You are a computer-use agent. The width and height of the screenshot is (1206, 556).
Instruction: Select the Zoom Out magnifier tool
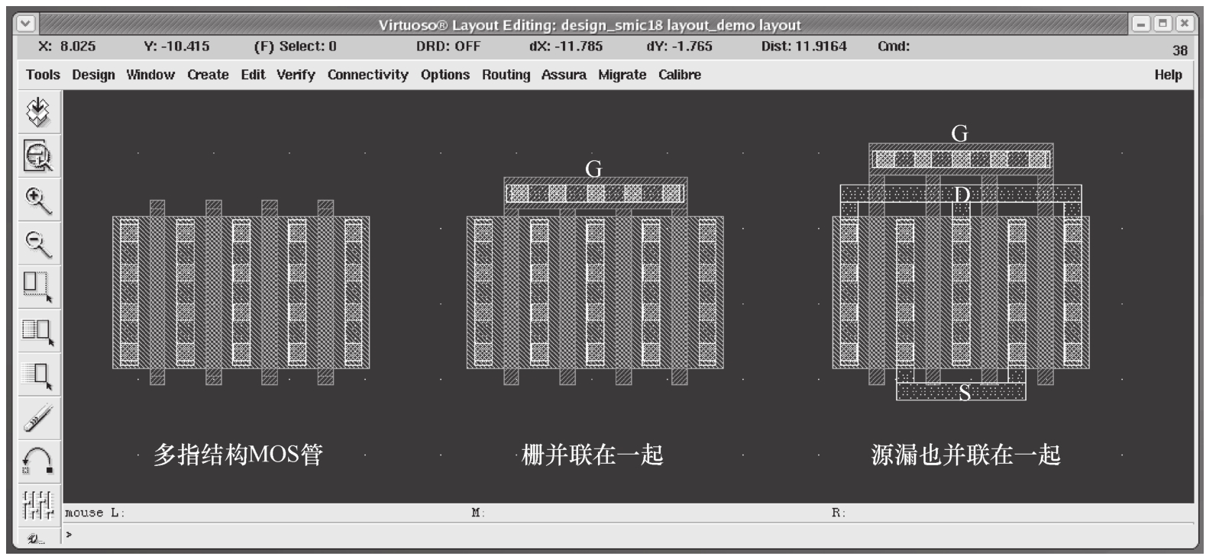point(38,244)
